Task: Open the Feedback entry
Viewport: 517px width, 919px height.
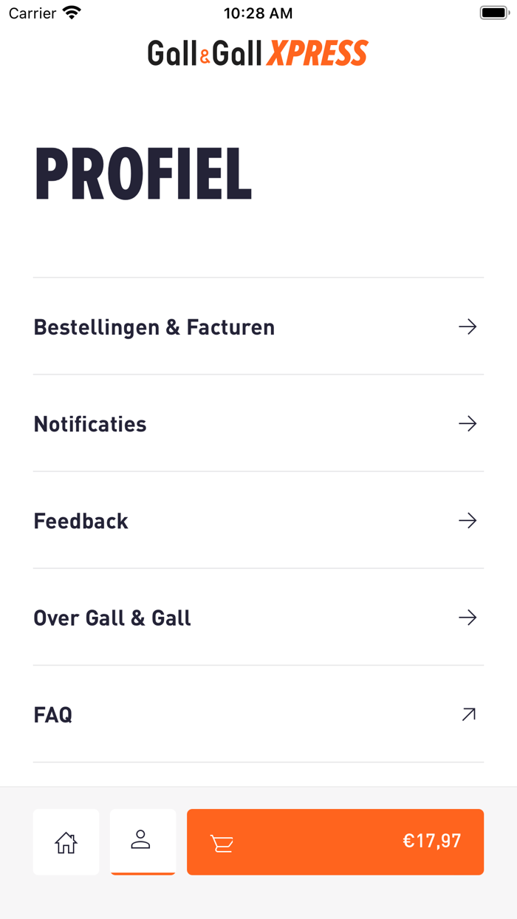Action: [x=81, y=521]
